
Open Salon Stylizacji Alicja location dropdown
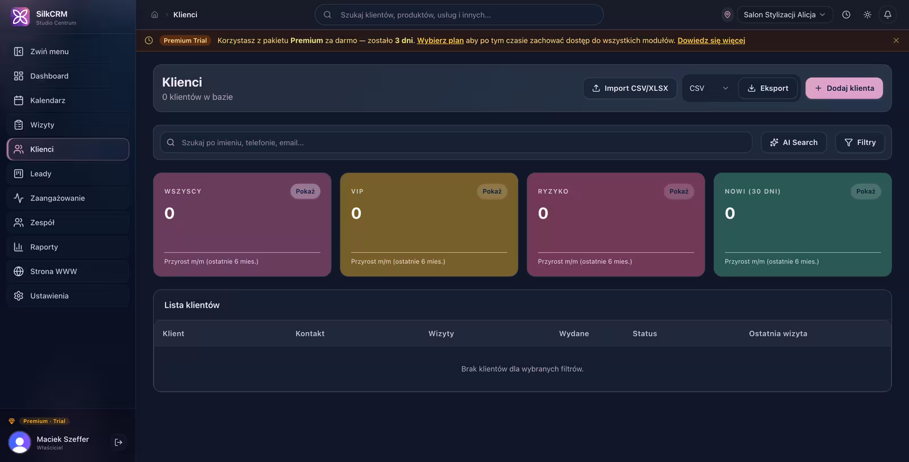coord(785,15)
